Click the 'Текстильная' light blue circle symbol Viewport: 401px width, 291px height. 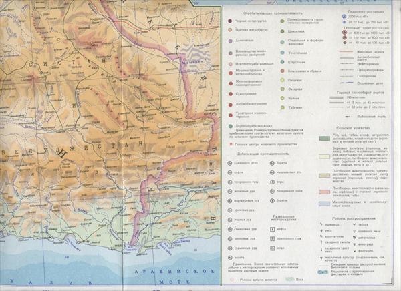282,53
